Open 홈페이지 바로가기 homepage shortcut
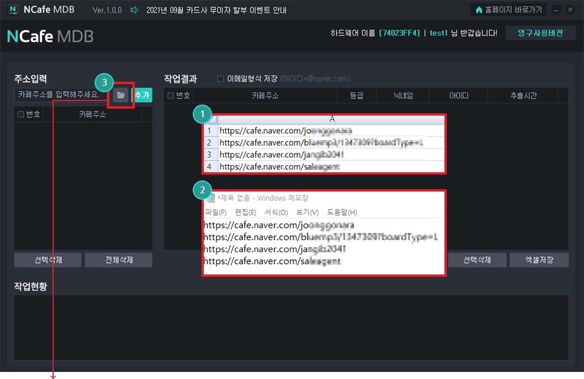This screenshot has width=584, height=379. 509,10
